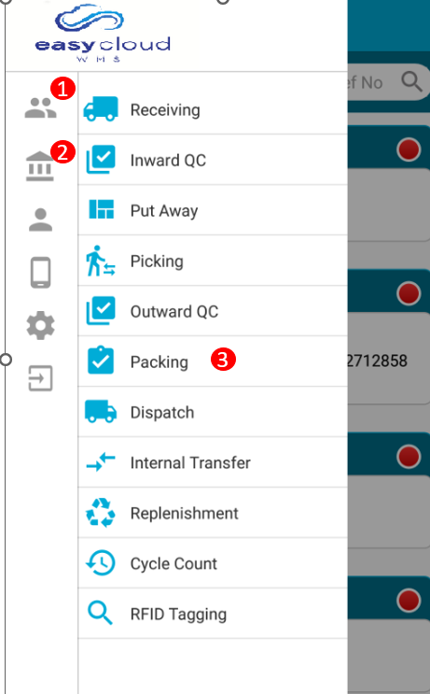
Task: Choose the Replenishment menu entry
Action: [213, 513]
